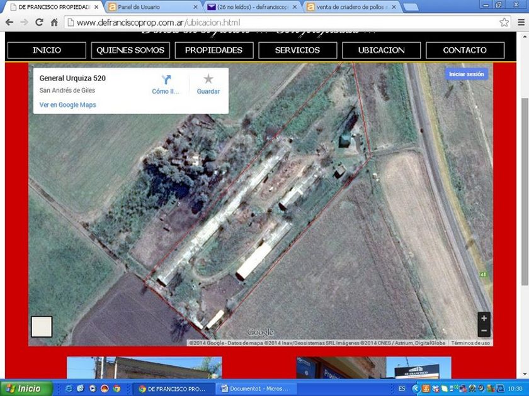Click Iniciar sesión button on map
Screen dimensions: 529x396
466,74
